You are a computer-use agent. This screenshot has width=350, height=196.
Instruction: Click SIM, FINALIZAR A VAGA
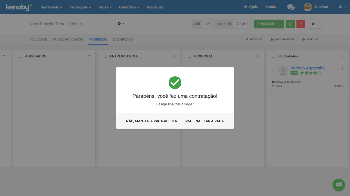(204, 121)
